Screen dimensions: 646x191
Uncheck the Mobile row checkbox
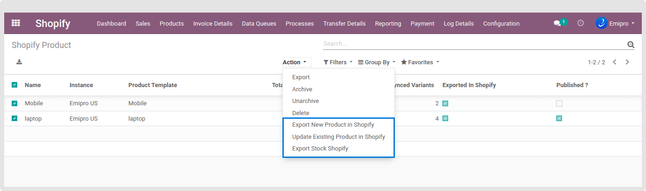(x=14, y=103)
